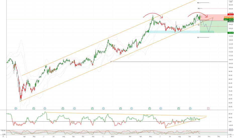This screenshot has width=234, height=138.
Task: Open the March 2021 dividend marker
Action: coord(132,108)
